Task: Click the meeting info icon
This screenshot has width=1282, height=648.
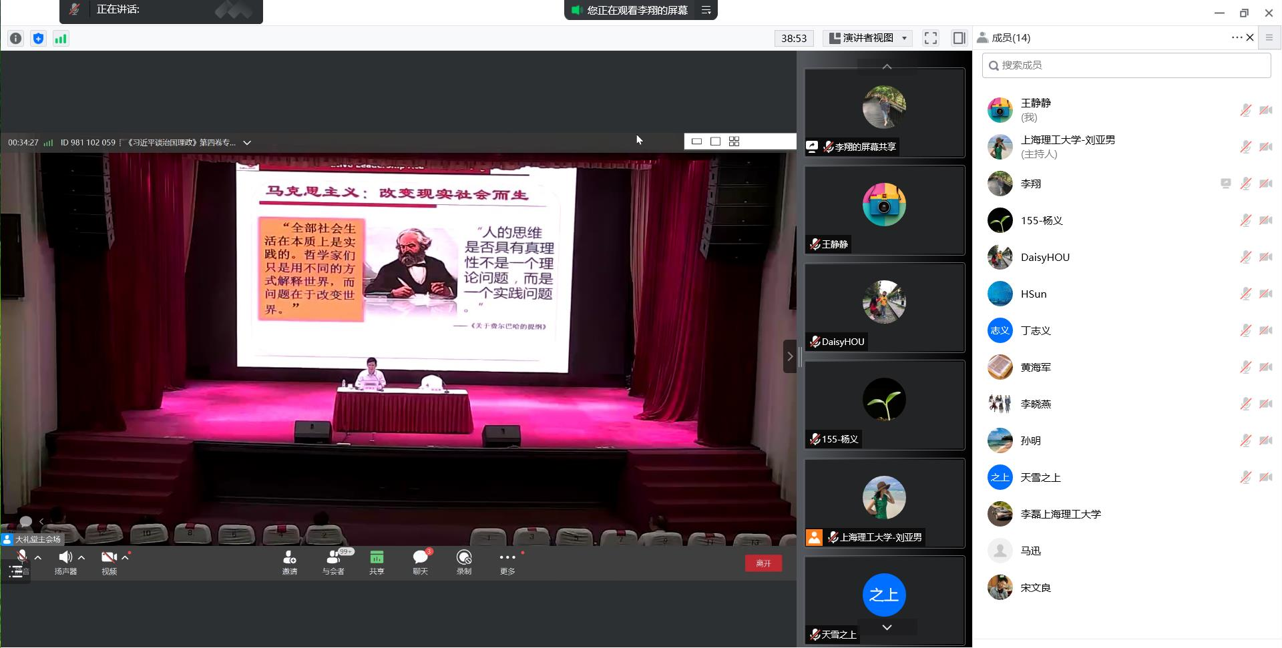Action: 16,39
